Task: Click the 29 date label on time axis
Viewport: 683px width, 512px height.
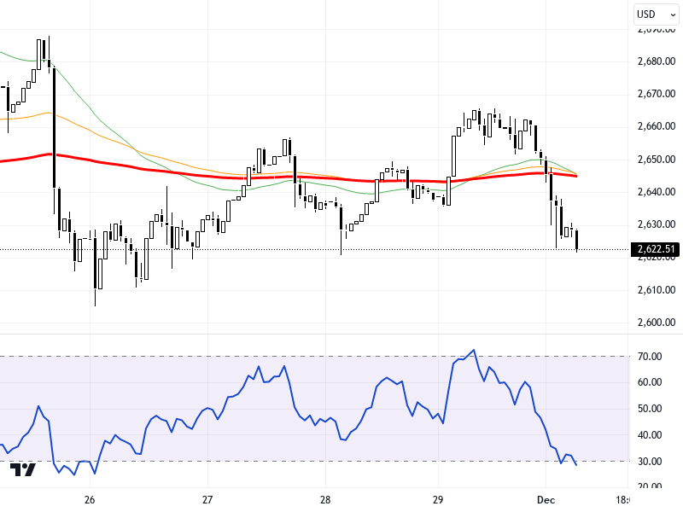Action: coord(438,499)
